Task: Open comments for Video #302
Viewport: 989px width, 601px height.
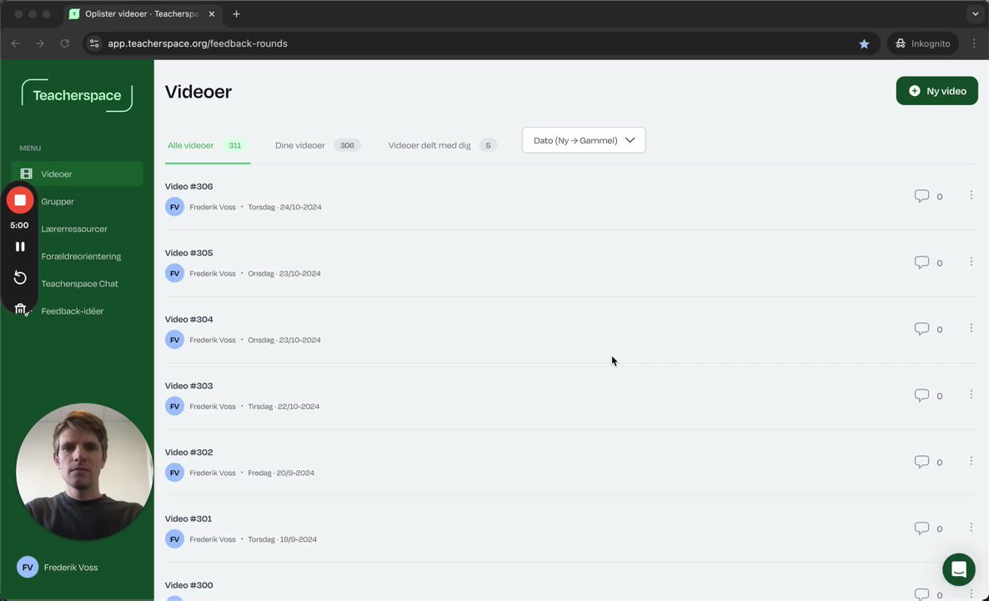Action: 928,462
